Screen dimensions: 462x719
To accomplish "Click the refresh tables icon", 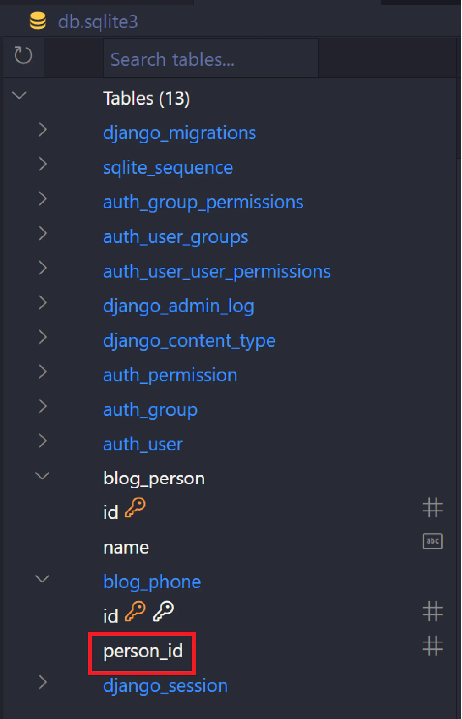I will [x=23, y=55].
